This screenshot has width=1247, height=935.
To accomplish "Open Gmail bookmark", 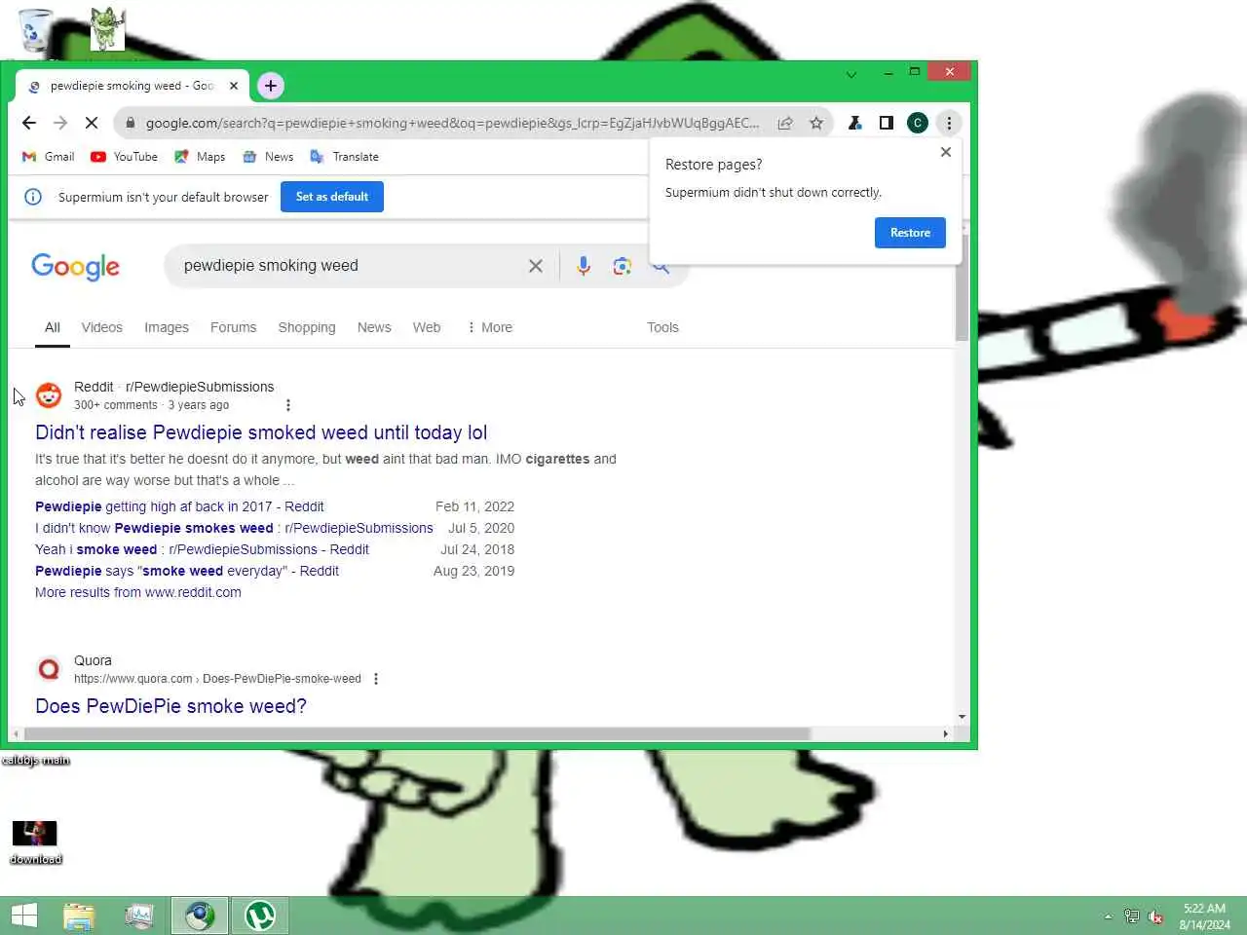I will [48, 157].
